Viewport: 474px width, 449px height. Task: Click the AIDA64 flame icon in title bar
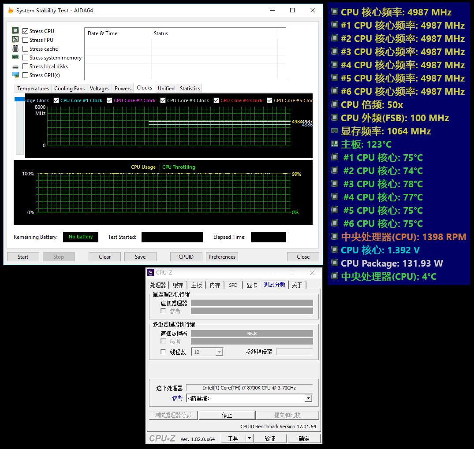[11, 10]
